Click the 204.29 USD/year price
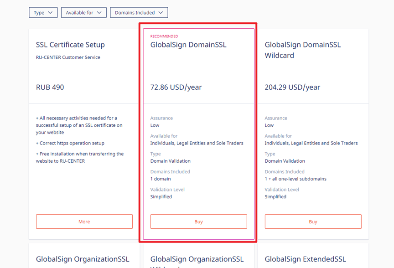The image size is (394, 268). pyautogui.click(x=292, y=87)
